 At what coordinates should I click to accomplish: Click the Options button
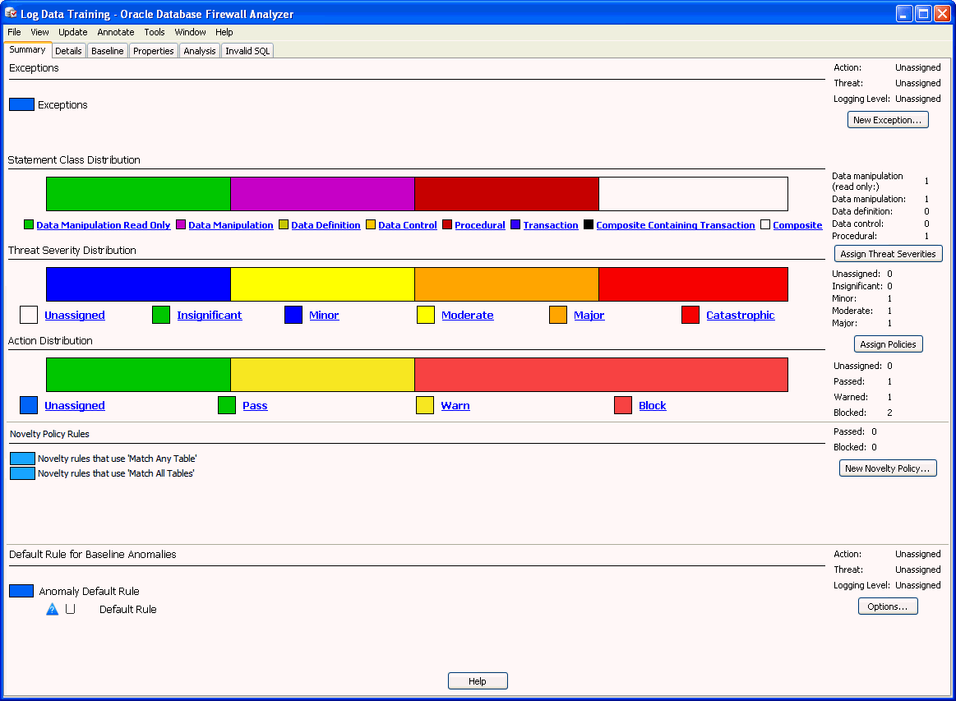click(888, 606)
